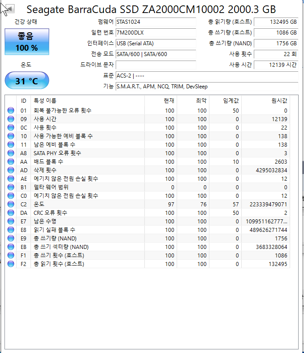Select the interface field USB (Serial ATA)

[156, 44]
